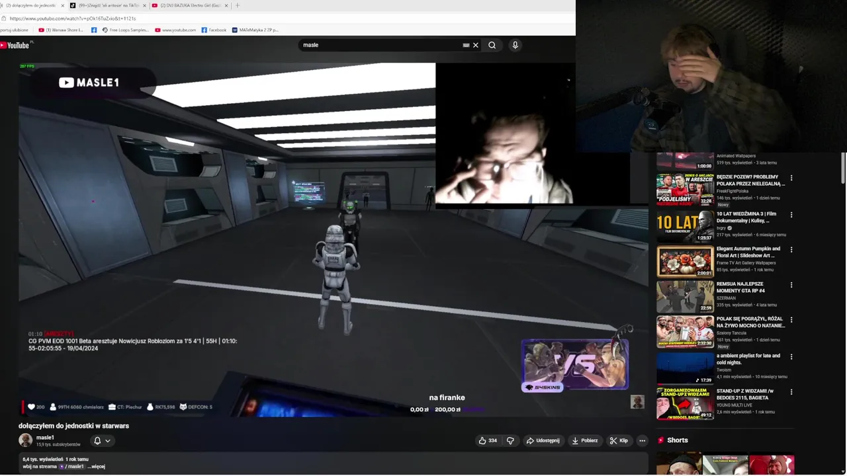Screen dimensions: 847x476
Task: Click the 'Shorts' section heading
Action: [x=678, y=440]
